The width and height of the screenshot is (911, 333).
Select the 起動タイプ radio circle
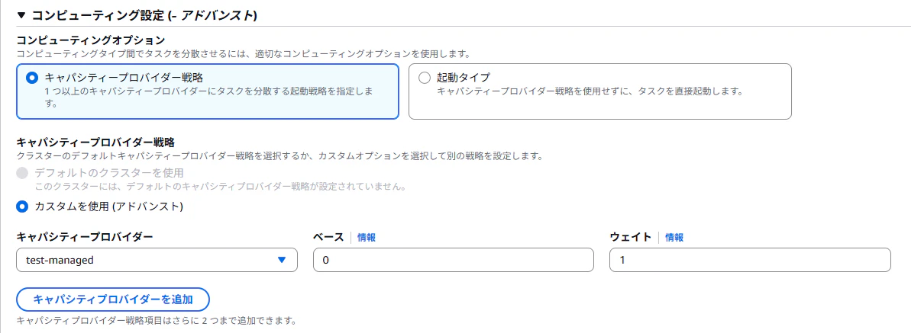click(425, 77)
